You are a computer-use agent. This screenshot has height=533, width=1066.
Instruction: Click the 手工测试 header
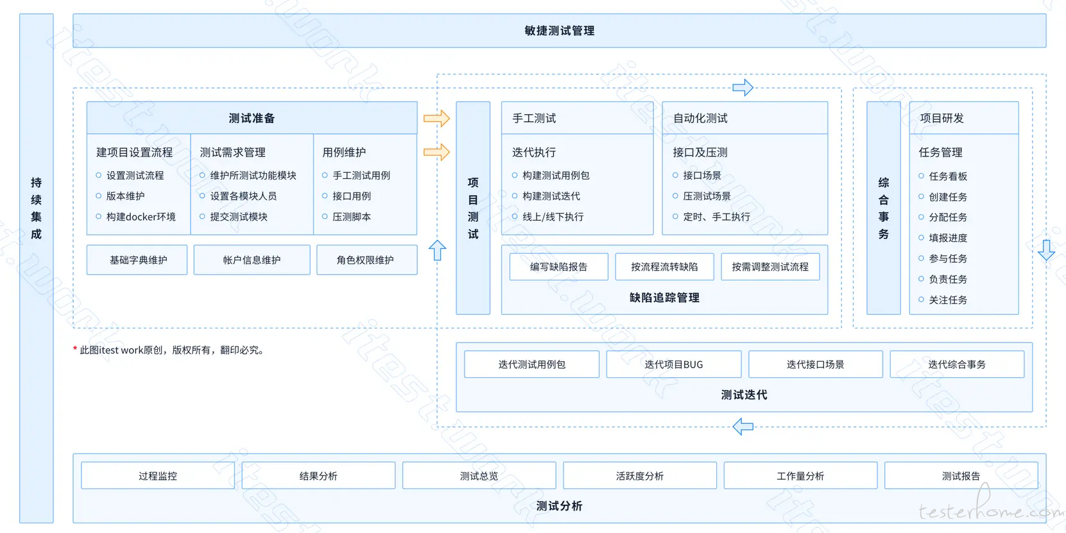point(578,118)
